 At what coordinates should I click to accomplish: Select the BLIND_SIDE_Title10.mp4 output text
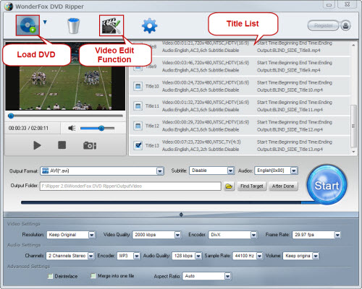click(x=290, y=90)
